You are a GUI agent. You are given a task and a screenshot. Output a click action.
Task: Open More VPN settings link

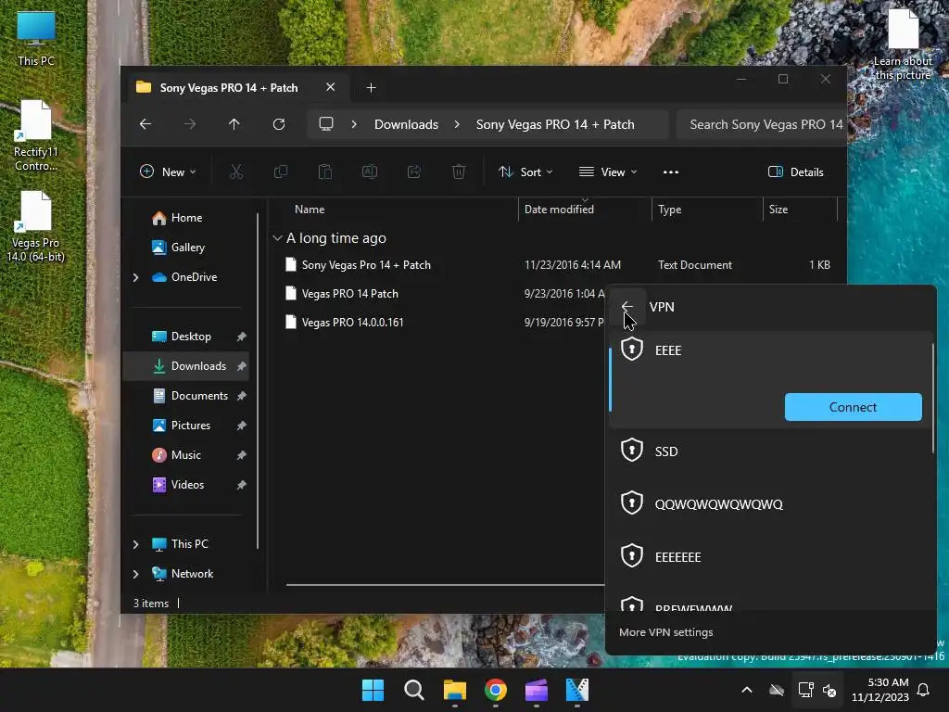point(665,632)
